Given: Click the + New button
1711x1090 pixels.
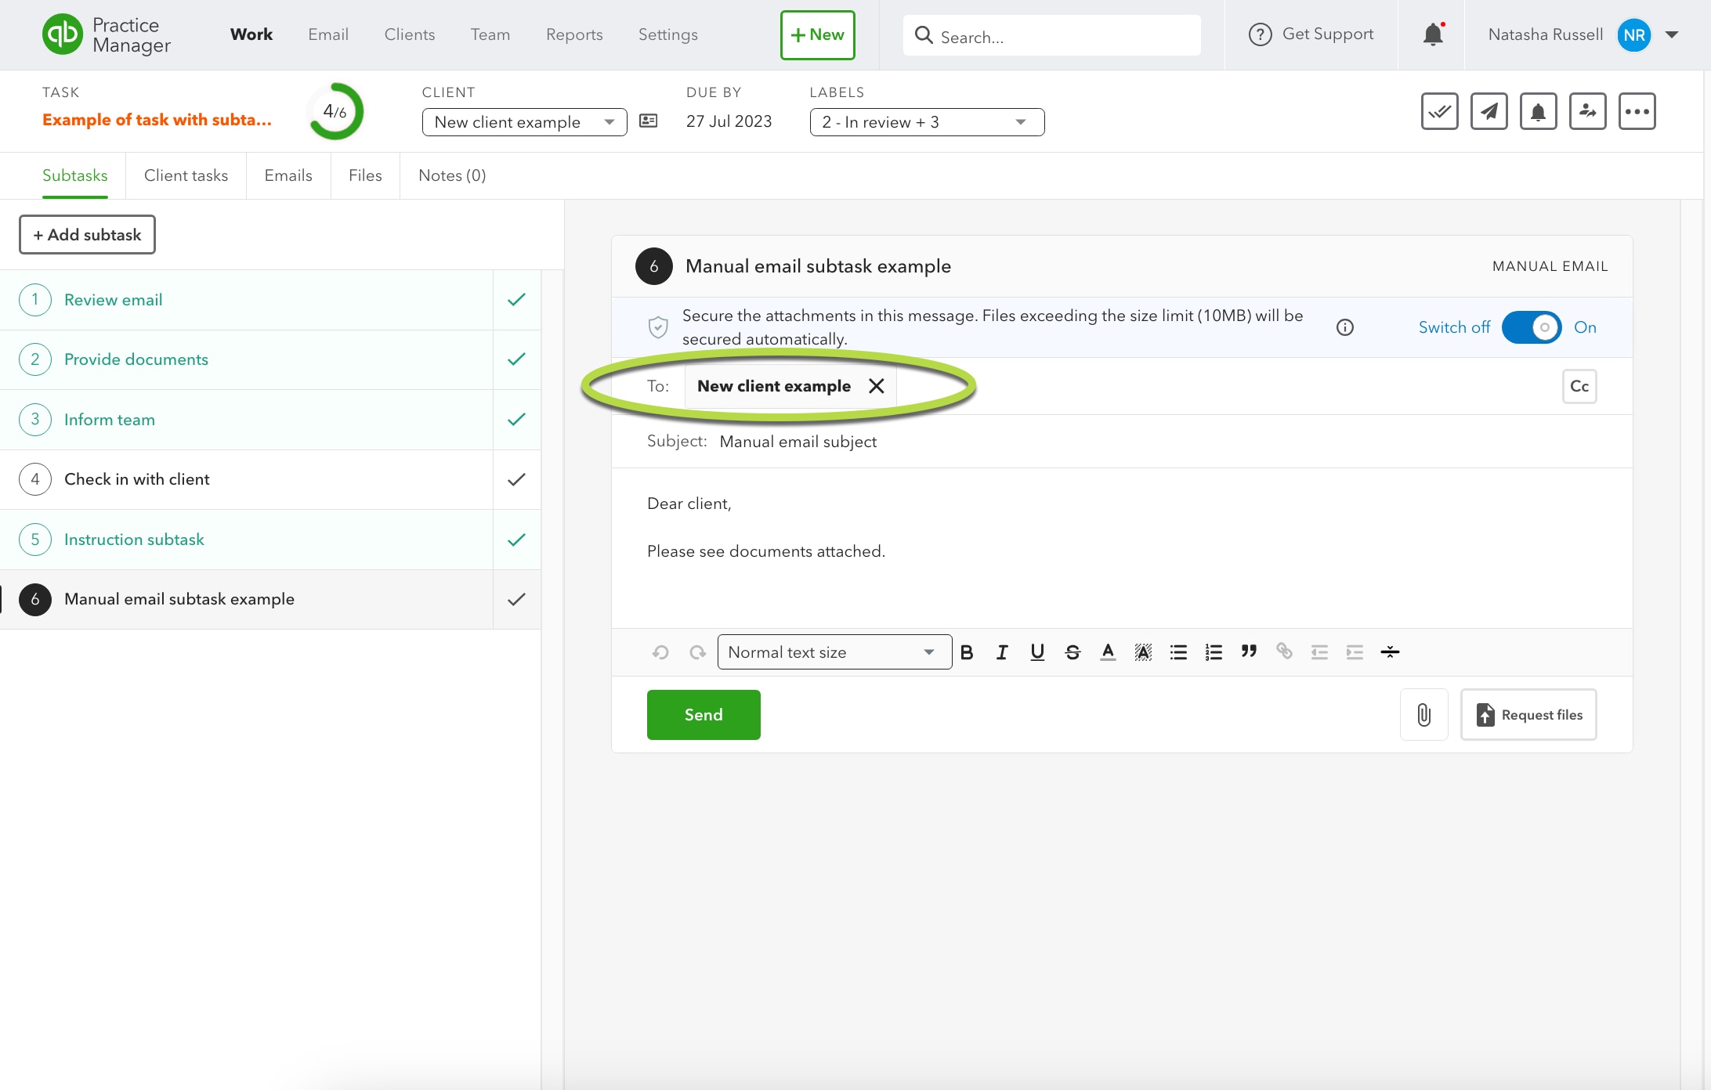Looking at the screenshot, I should pos(817,35).
